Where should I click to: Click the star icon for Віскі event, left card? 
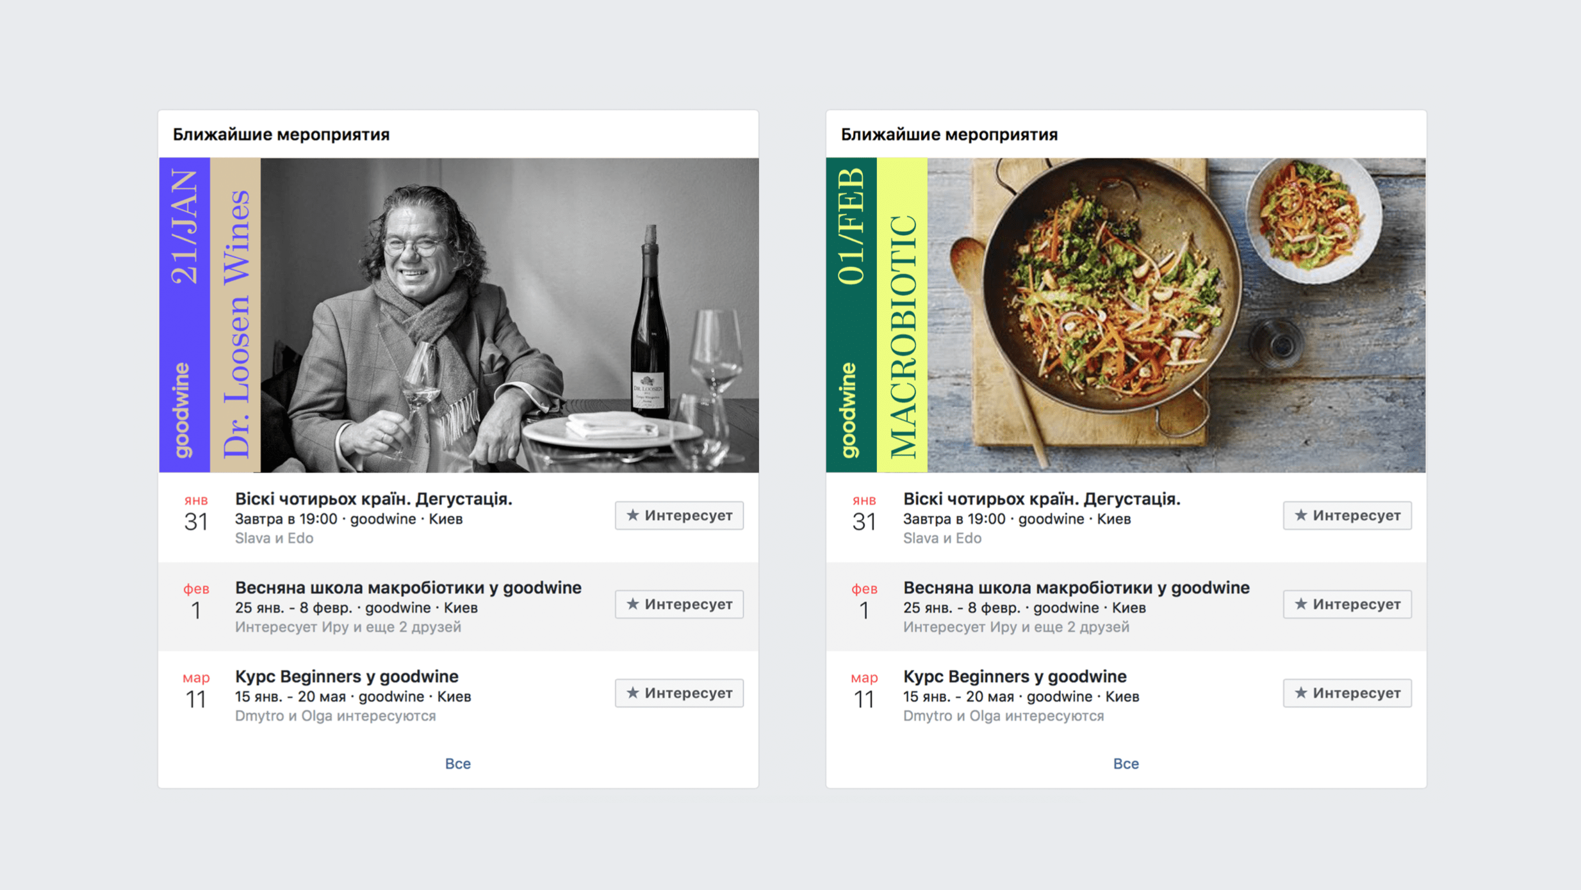(x=632, y=515)
